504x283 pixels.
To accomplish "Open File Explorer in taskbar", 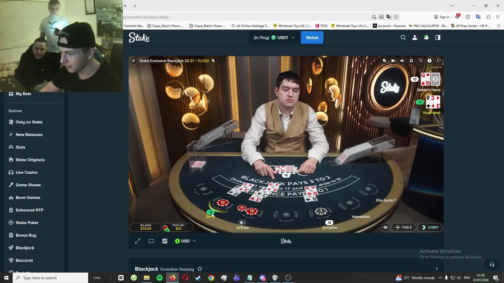I will click(x=146, y=278).
